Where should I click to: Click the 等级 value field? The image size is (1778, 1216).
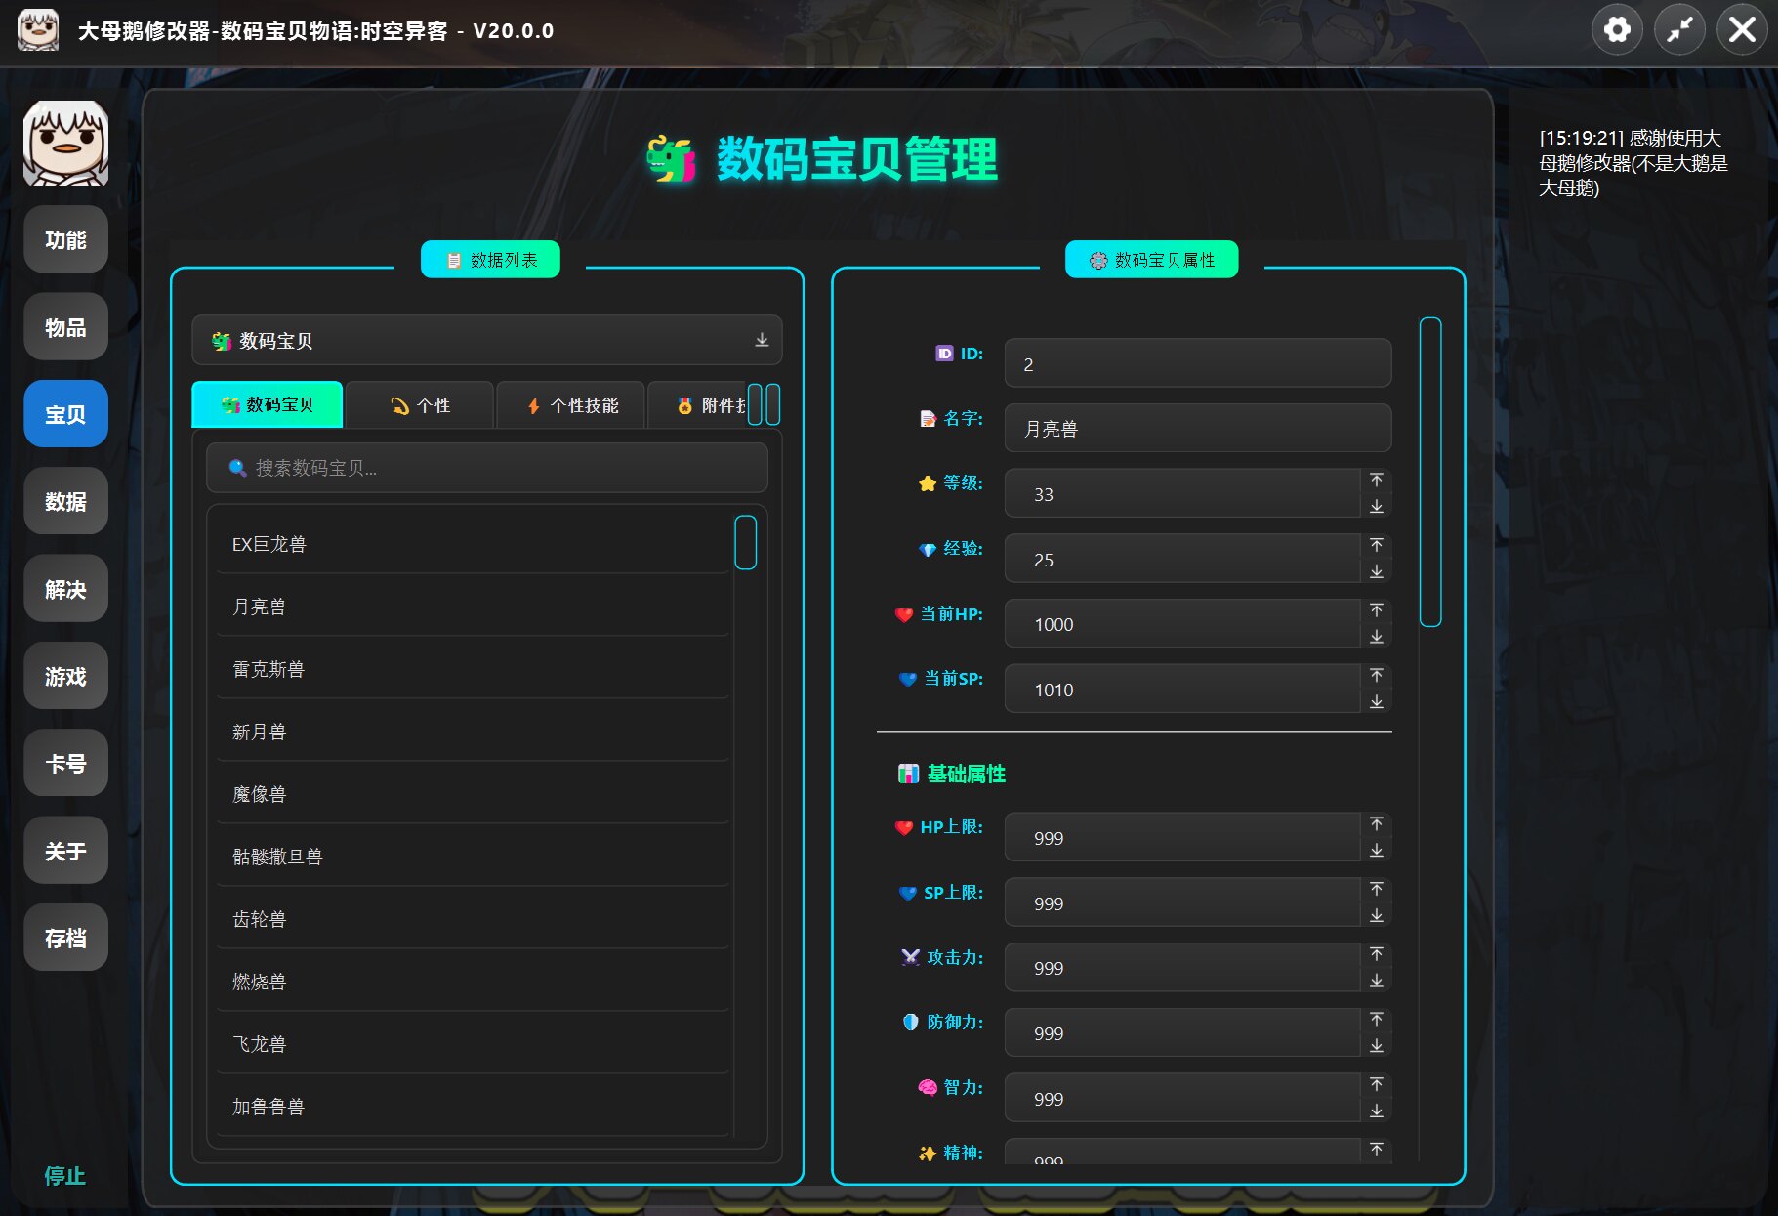1181,493
